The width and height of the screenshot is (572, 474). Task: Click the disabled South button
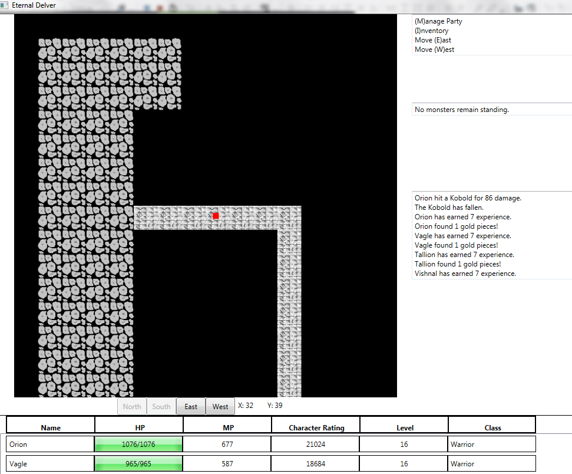(x=161, y=406)
